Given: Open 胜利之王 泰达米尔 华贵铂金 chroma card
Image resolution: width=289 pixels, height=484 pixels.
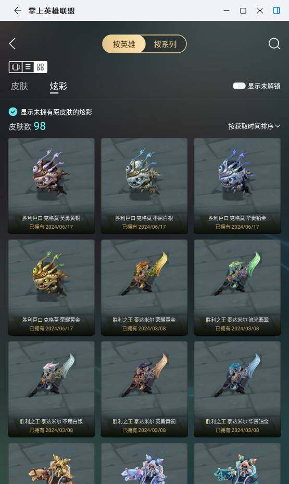Looking at the screenshot, I should click(237, 389).
